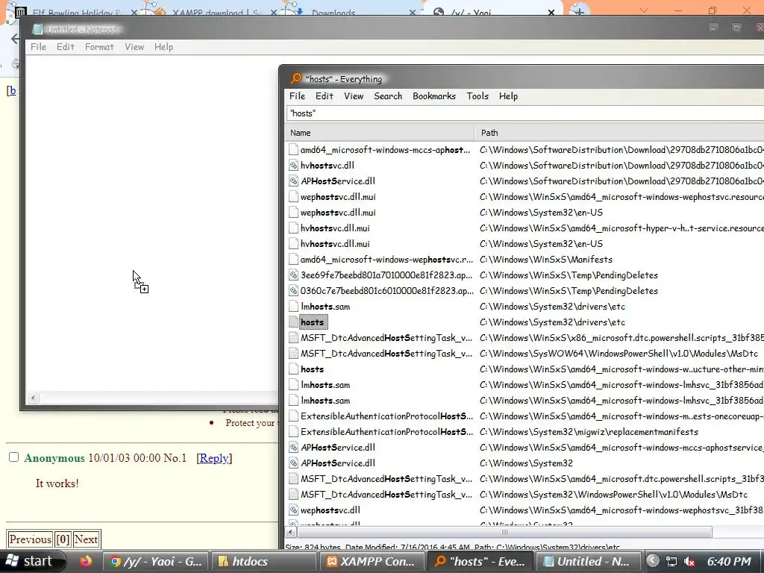Sort Everything results by Path column
Screen dimensions: 764x573
pos(619,133)
